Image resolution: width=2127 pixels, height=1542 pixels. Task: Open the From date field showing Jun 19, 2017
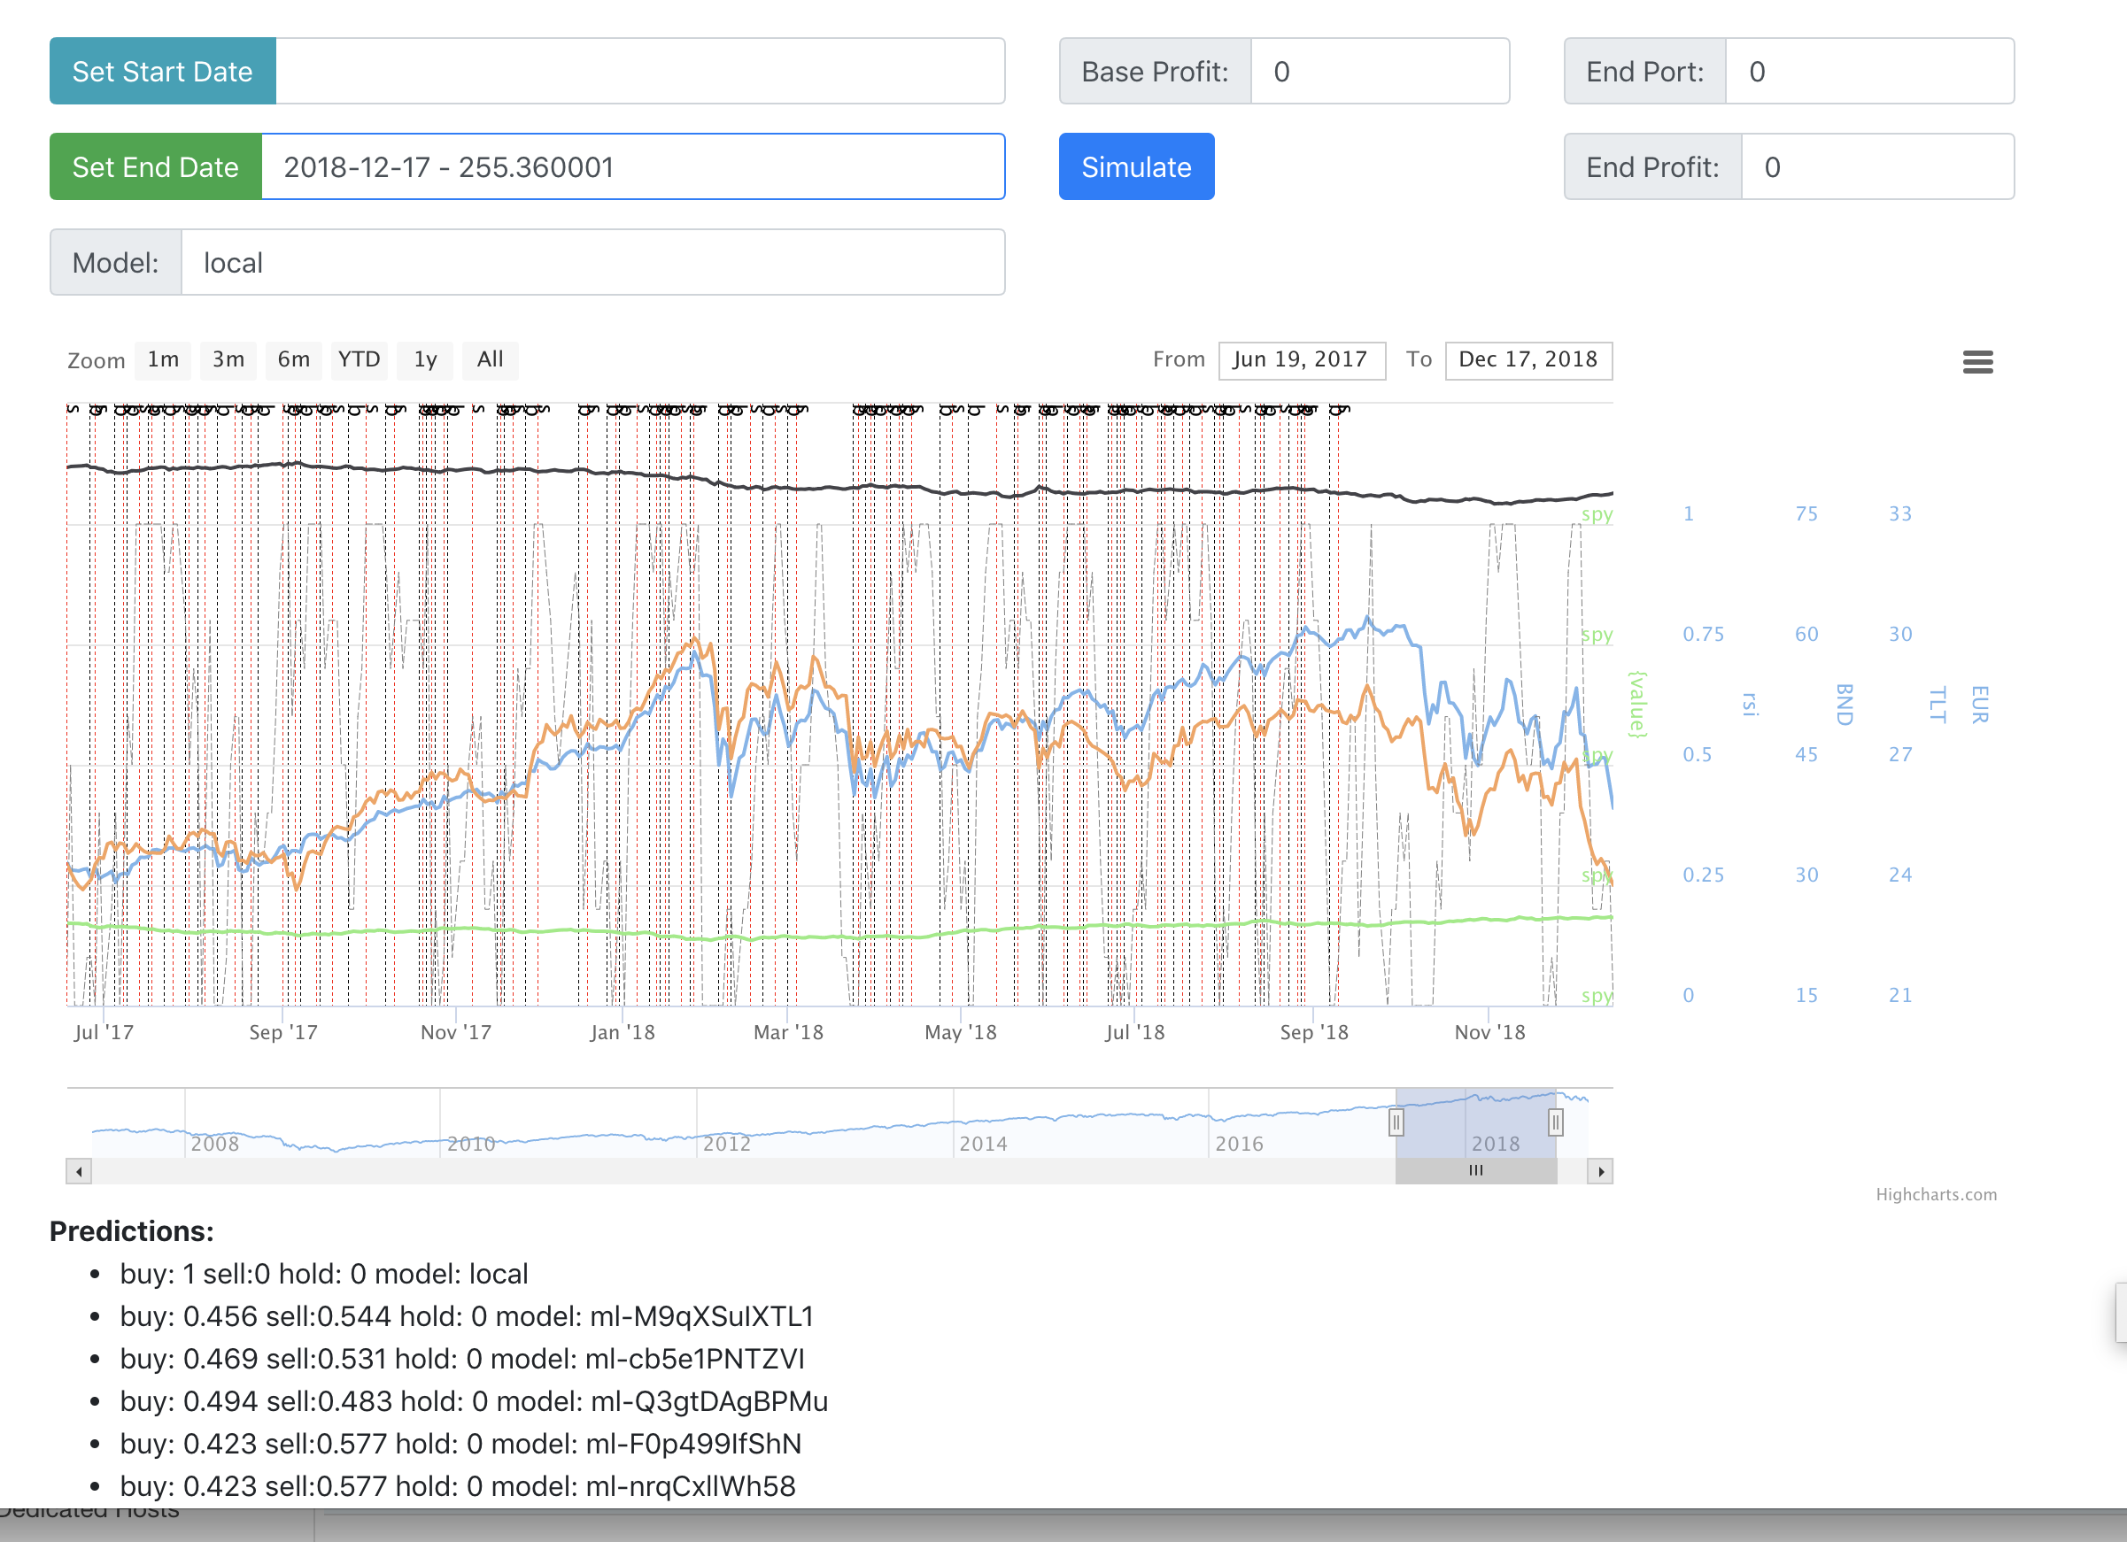(1302, 359)
